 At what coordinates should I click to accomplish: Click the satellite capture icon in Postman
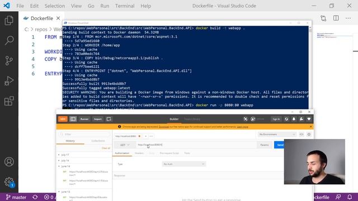(246, 119)
